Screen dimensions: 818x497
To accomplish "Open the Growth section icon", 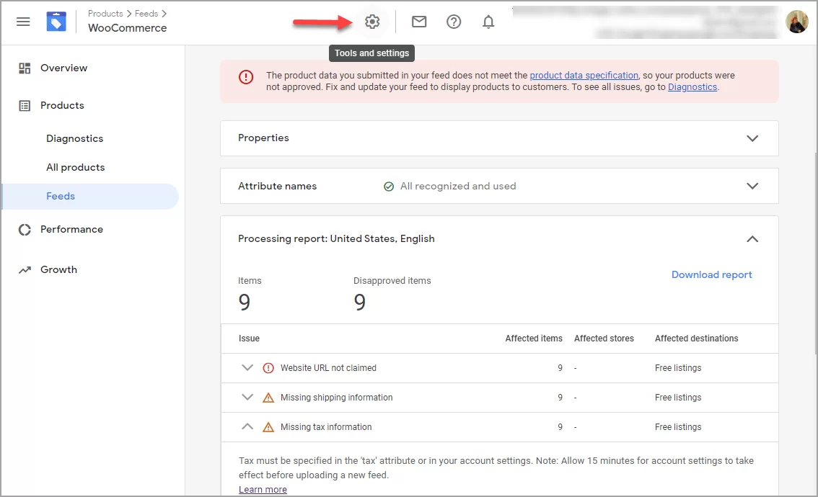I will tap(24, 269).
